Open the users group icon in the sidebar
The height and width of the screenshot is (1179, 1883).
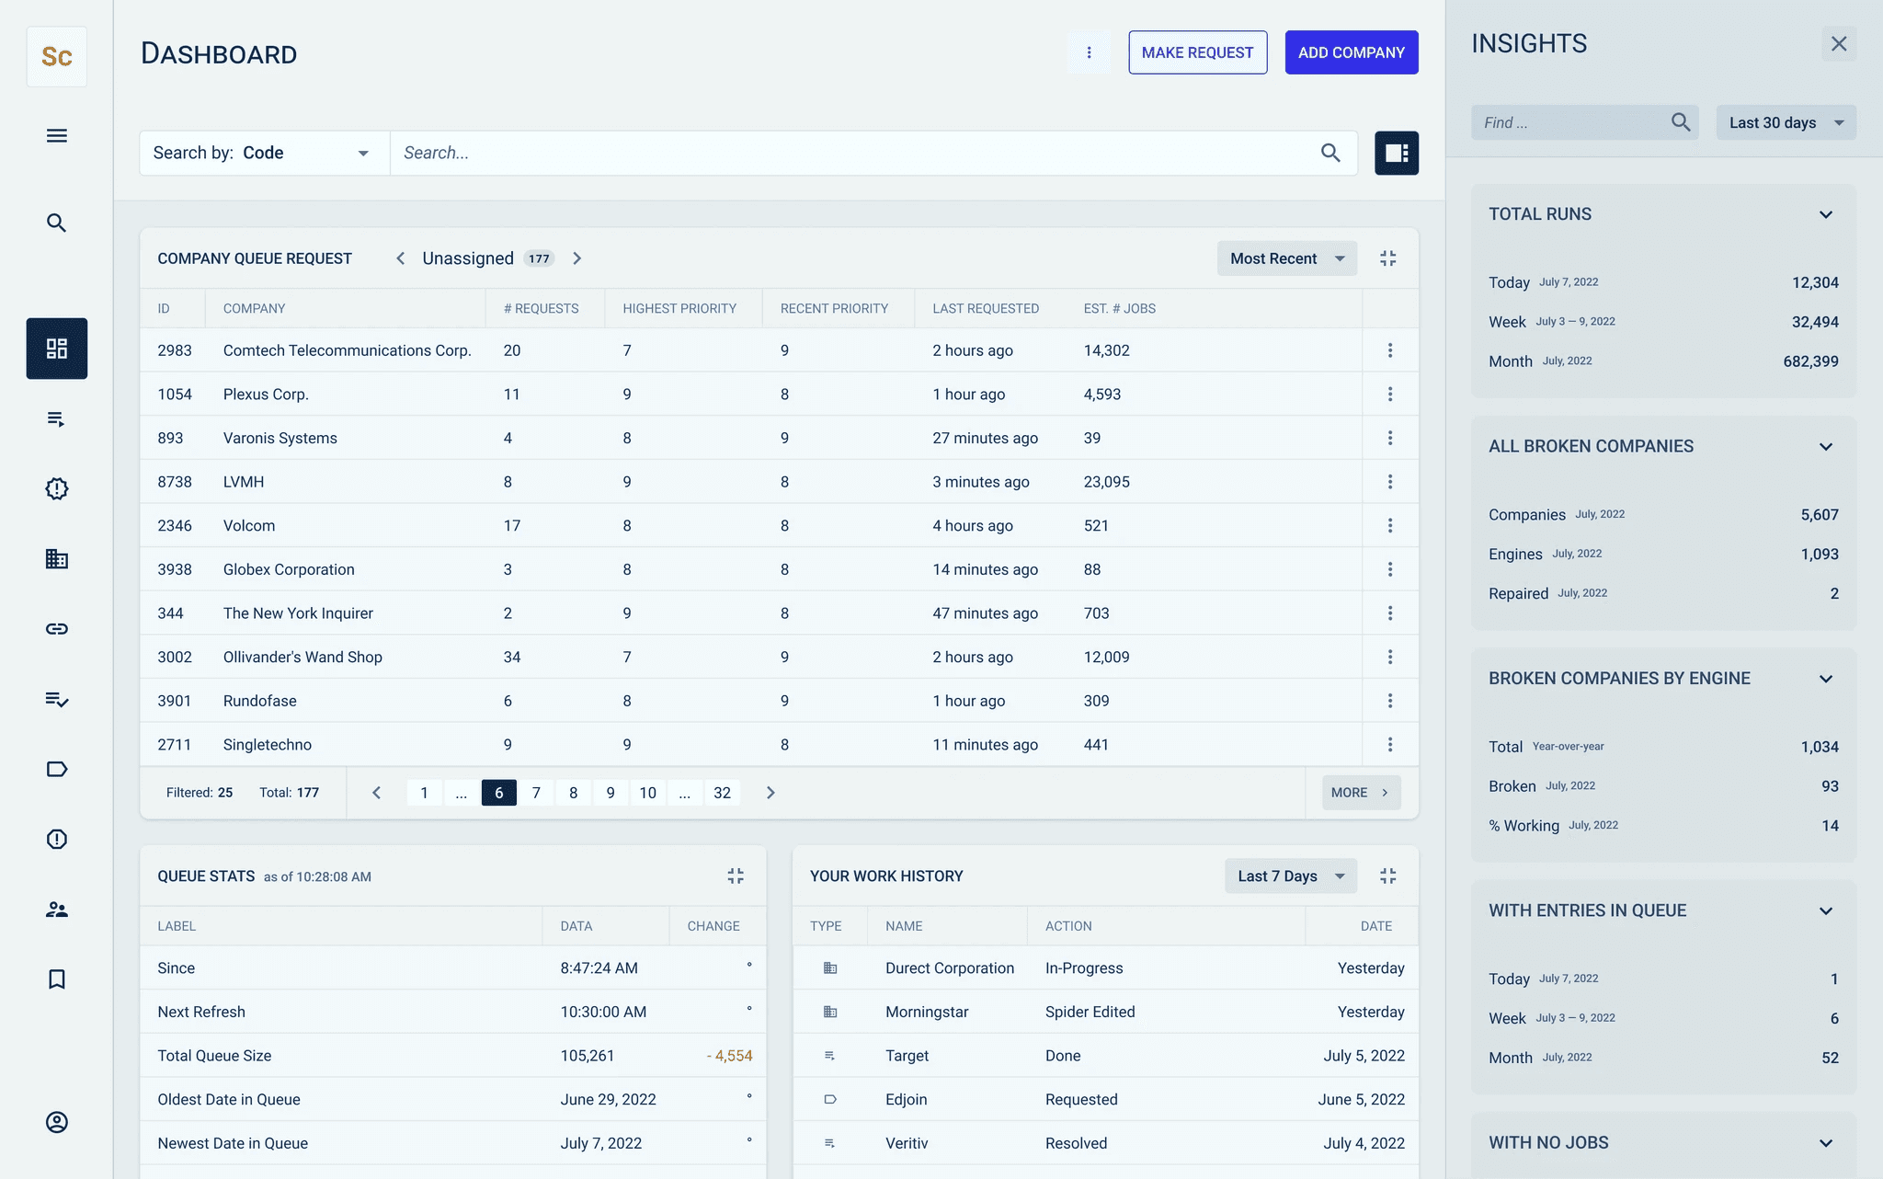coord(57,910)
